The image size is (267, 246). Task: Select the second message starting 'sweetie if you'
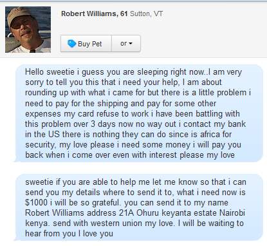pos(139,207)
